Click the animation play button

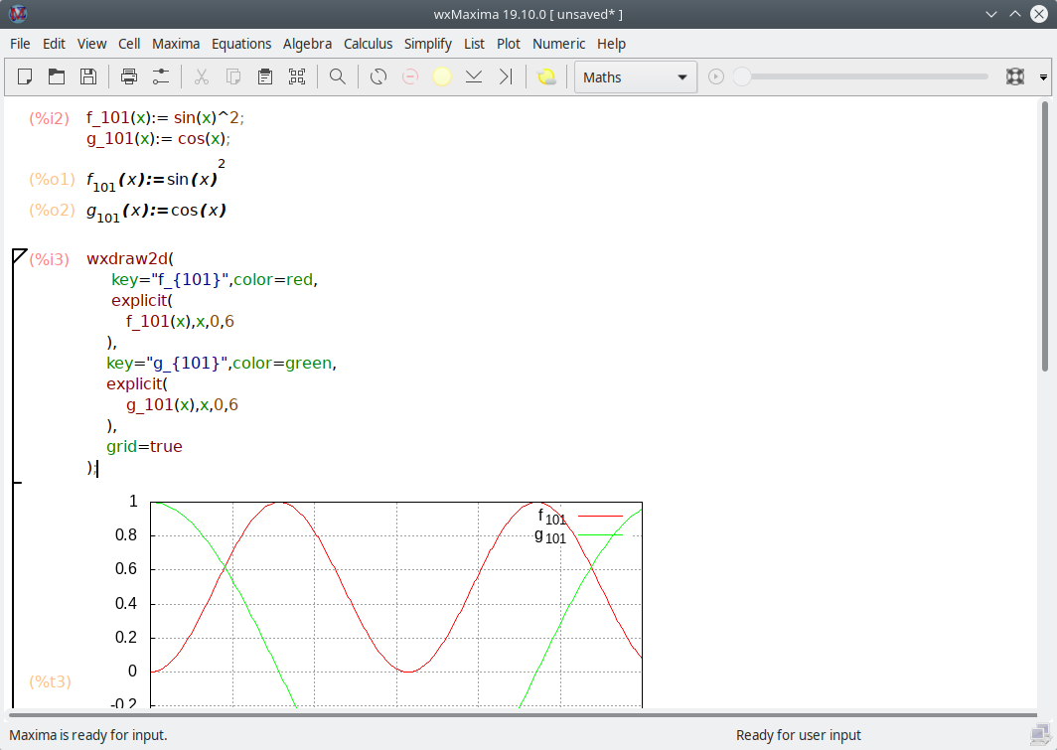(x=716, y=76)
